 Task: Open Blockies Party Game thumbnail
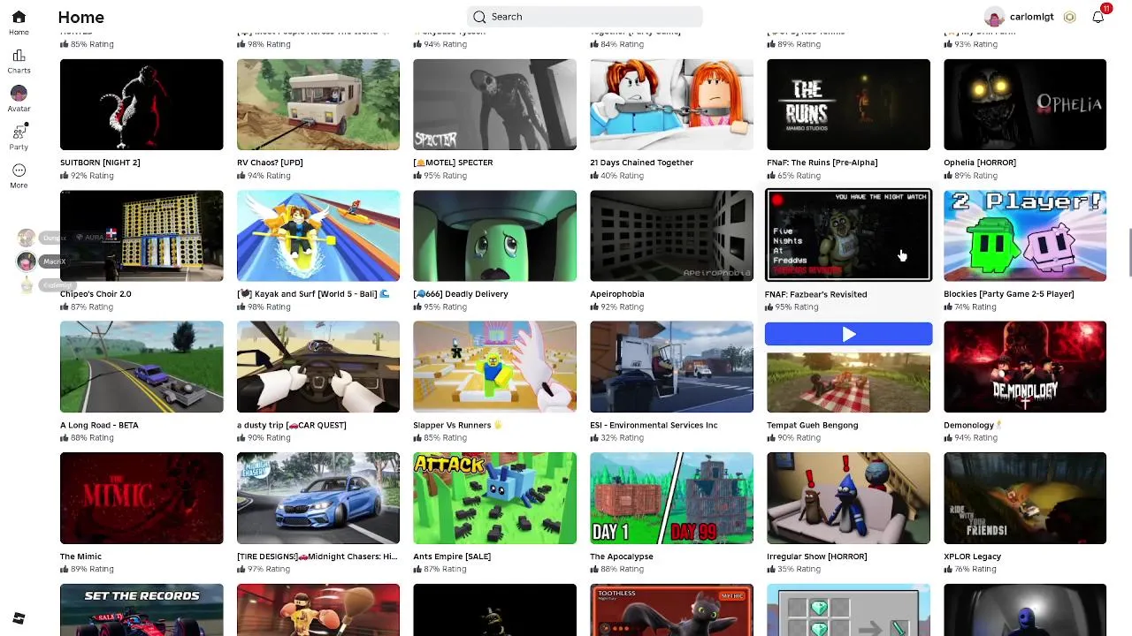[1025, 236]
